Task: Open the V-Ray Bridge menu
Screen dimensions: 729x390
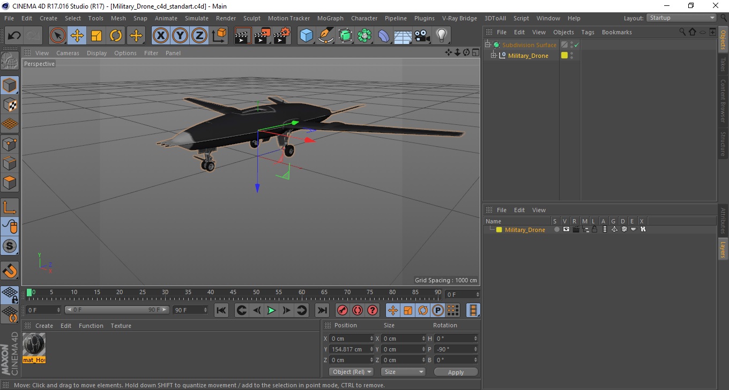Action: (x=459, y=18)
